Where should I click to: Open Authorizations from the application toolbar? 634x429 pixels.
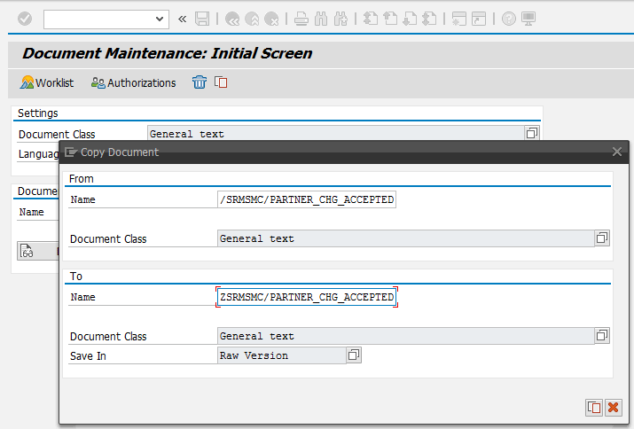click(x=133, y=82)
